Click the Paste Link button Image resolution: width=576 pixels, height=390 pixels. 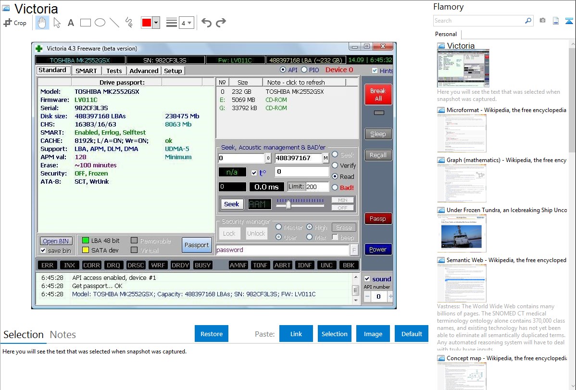click(x=296, y=334)
